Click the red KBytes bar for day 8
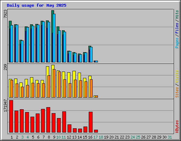The width and height of the screenshot is (181, 141). pos(48,120)
